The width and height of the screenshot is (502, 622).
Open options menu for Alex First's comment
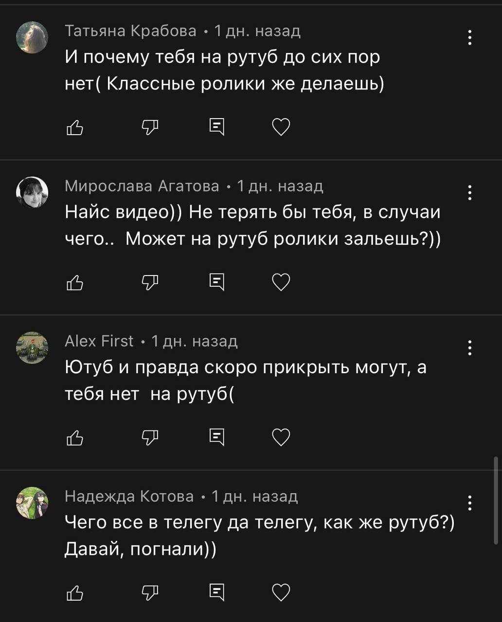pos(469,347)
